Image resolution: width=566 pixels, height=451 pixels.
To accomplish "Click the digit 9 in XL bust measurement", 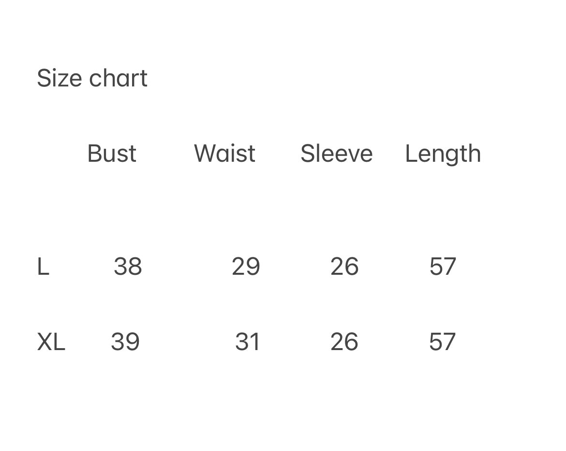I will click(133, 342).
